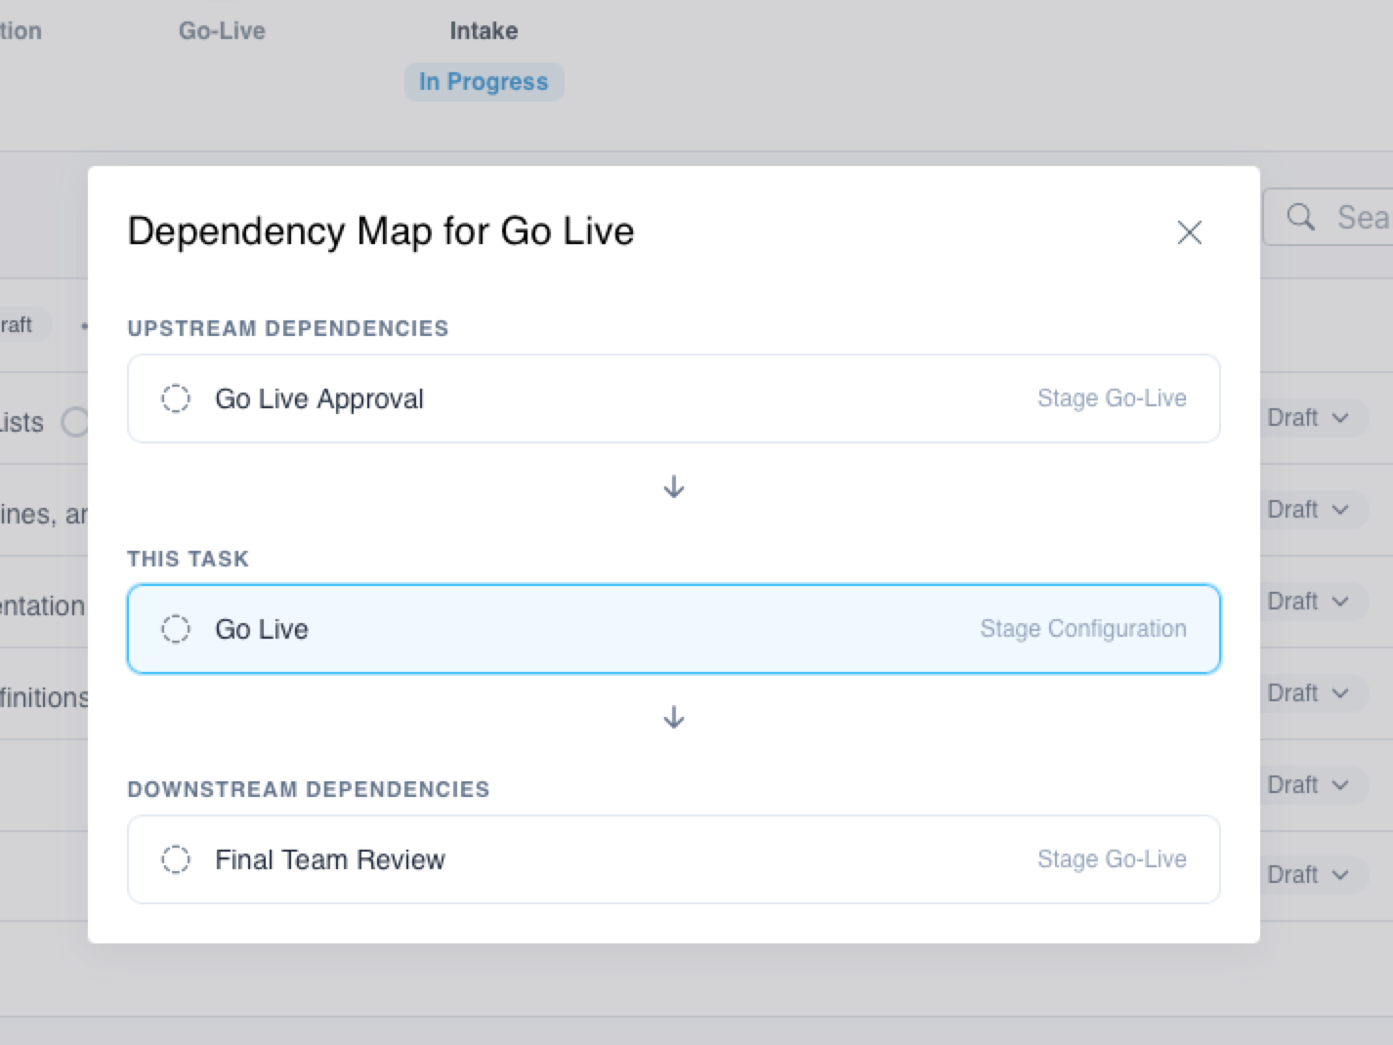Open the Final Team Review dependency card
This screenshot has height=1045, width=1393.
(x=674, y=859)
